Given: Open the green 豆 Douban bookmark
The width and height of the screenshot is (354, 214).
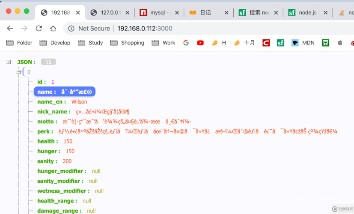Looking at the screenshot, I should (x=325, y=43).
